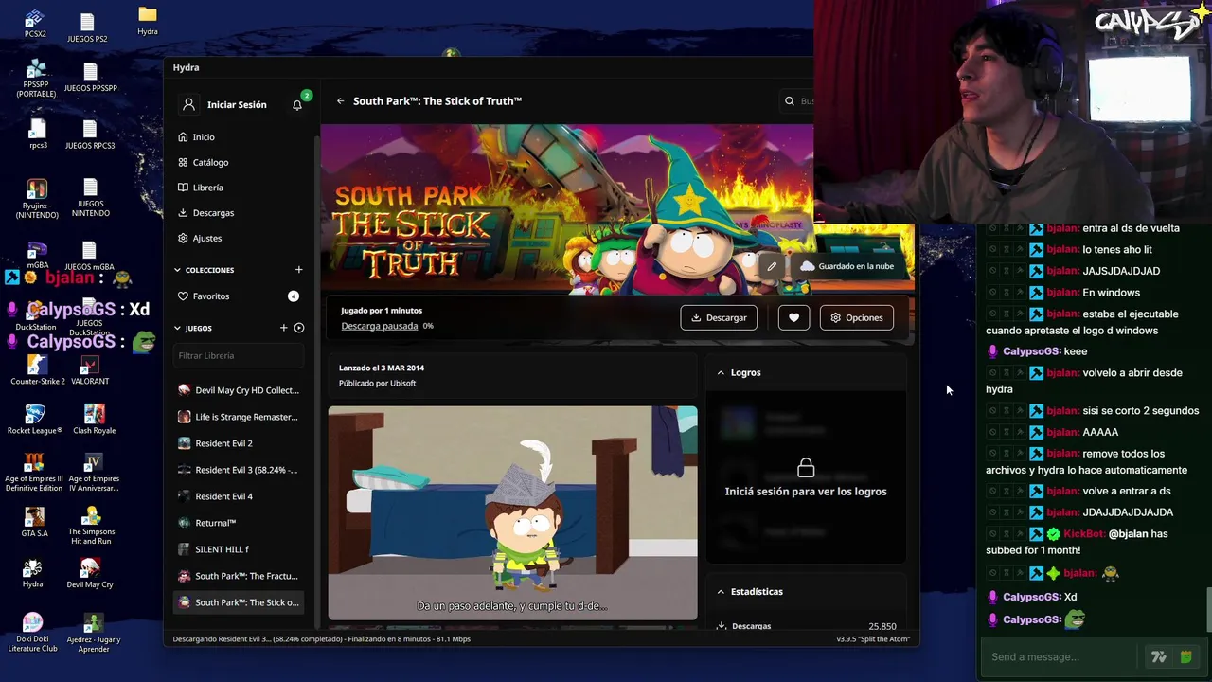
Task: Select Resident Evil 3 (68.24%) in library
Action: (240, 470)
